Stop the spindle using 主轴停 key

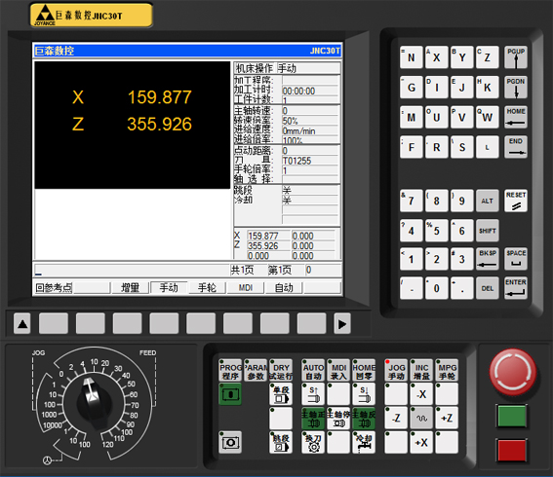click(338, 418)
